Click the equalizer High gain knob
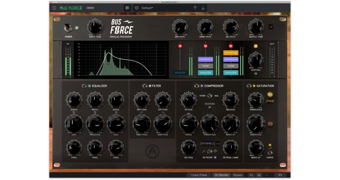 116,123
